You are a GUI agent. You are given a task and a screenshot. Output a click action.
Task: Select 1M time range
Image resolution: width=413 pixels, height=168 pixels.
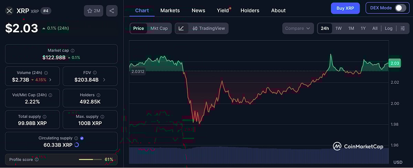pyautogui.click(x=351, y=28)
